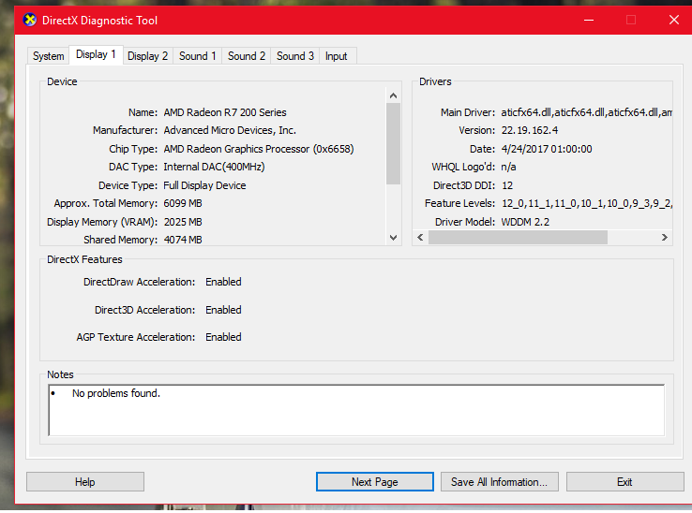The image size is (692, 513).
Task: Go to the Next Page
Action: click(x=375, y=482)
